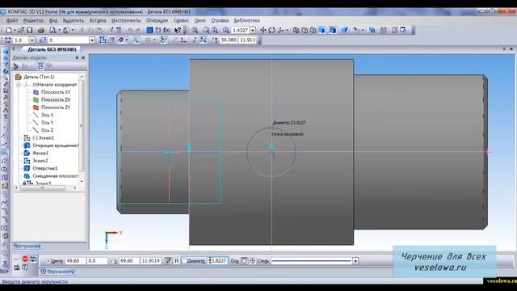This screenshot has height=291, width=517.
Task: Click the model tree vertical scrollbar
Action: click(x=82, y=129)
